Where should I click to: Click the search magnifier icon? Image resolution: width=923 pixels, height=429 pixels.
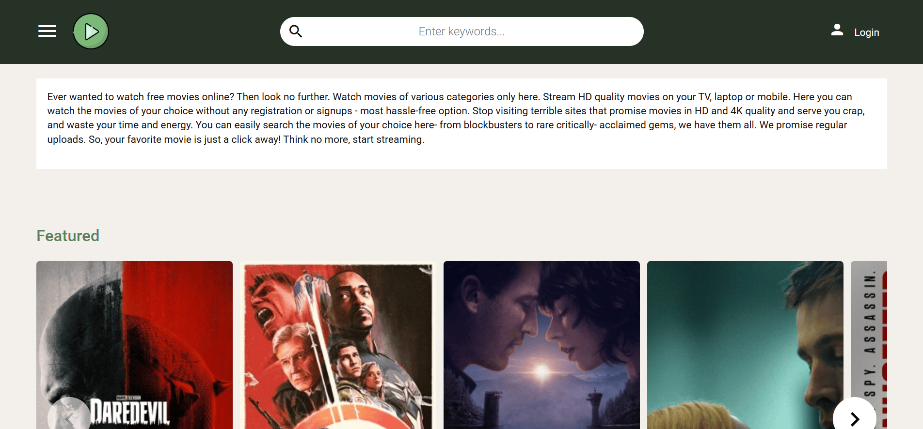point(296,31)
